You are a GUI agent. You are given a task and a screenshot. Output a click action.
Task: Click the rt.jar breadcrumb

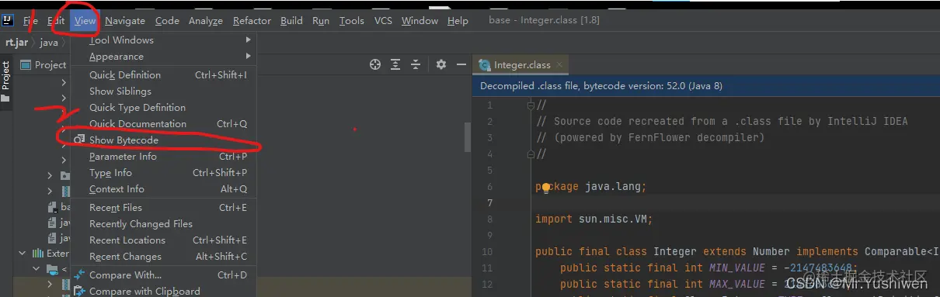tap(17, 43)
